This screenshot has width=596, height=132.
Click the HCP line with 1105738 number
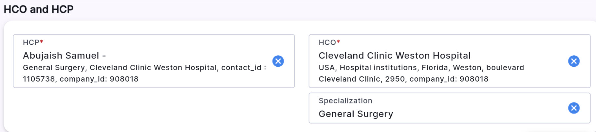pyautogui.click(x=81, y=79)
